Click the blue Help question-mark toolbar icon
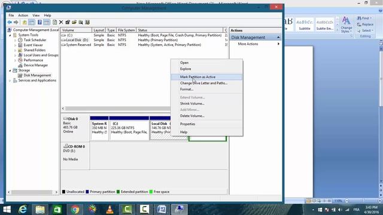383x215 pixels. pyautogui.click(x=39, y=23)
